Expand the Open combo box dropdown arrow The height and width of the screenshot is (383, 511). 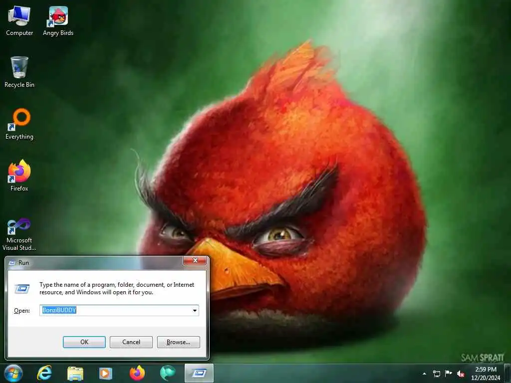[x=195, y=310]
